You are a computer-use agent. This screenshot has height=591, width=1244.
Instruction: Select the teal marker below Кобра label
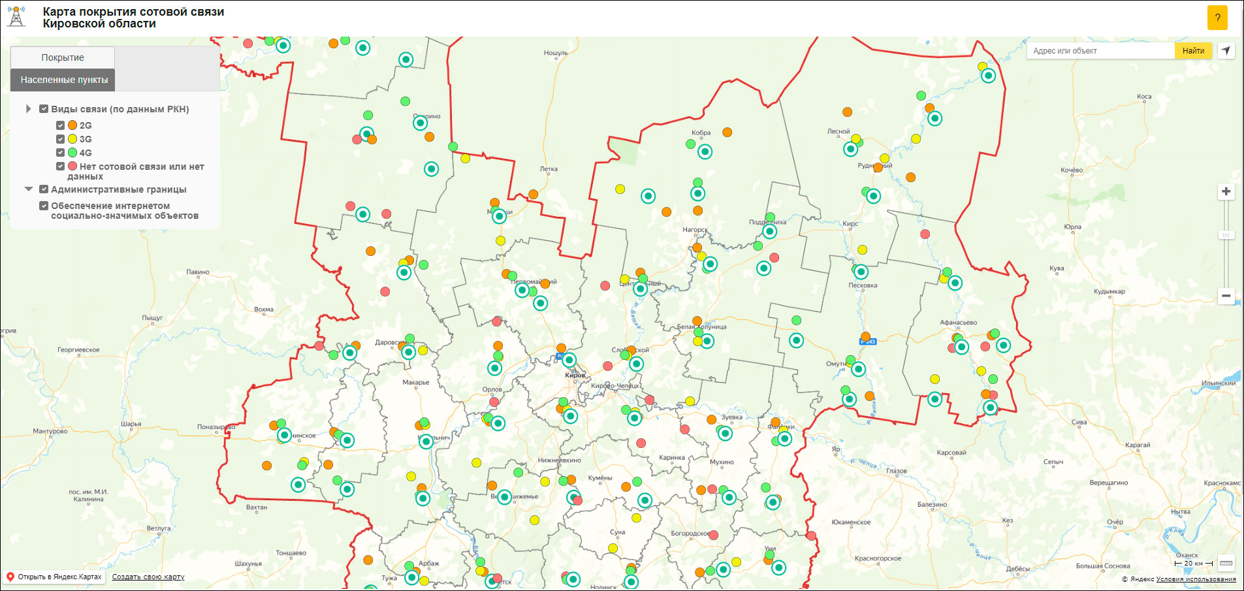[x=705, y=152]
